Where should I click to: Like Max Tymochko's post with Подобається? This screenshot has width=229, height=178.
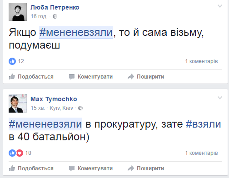coord(31,168)
